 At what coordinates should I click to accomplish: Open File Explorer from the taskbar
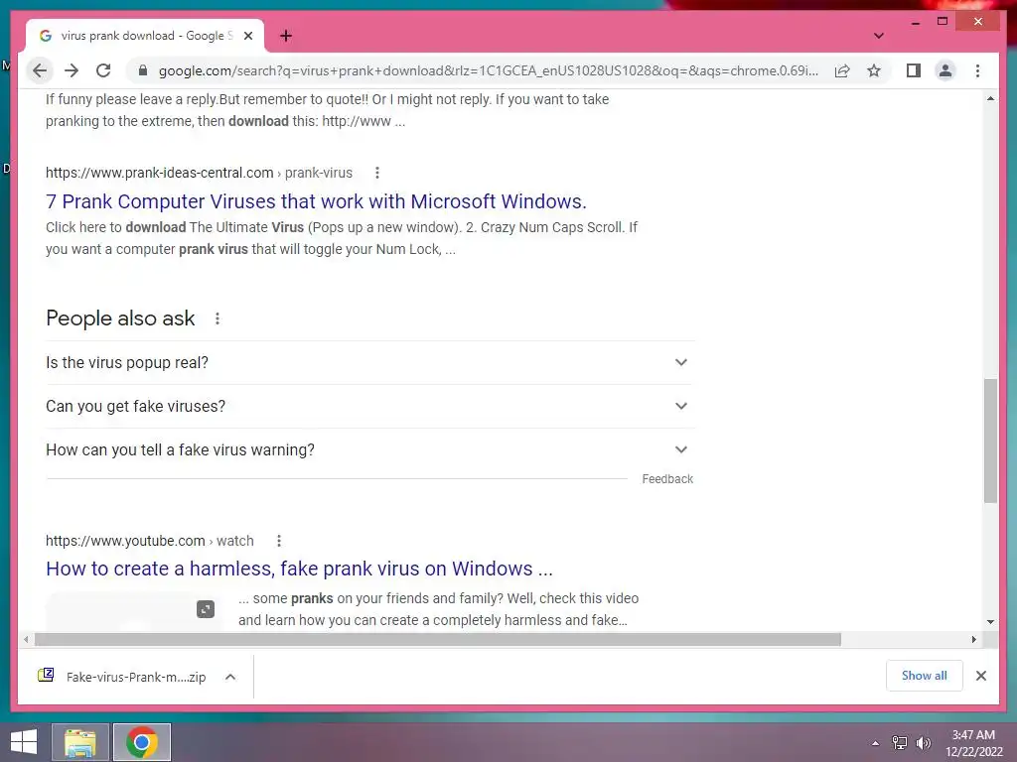point(80,742)
